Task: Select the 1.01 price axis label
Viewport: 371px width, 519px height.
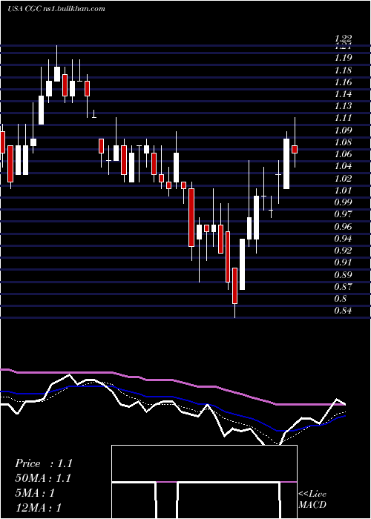Action: (x=343, y=191)
